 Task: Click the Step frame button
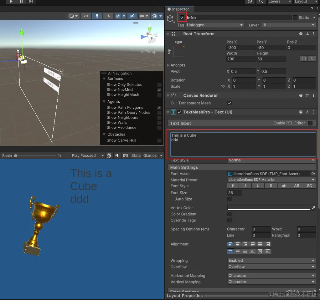(31, 2)
